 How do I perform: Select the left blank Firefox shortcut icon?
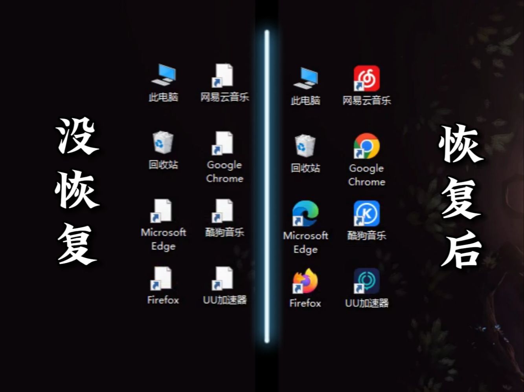click(x=162, y=279)
